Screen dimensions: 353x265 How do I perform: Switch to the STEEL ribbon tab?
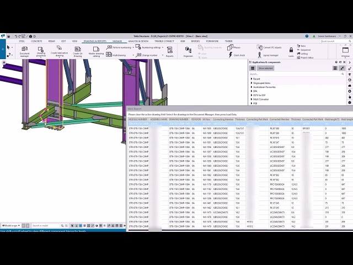click(x=22, y=41)
